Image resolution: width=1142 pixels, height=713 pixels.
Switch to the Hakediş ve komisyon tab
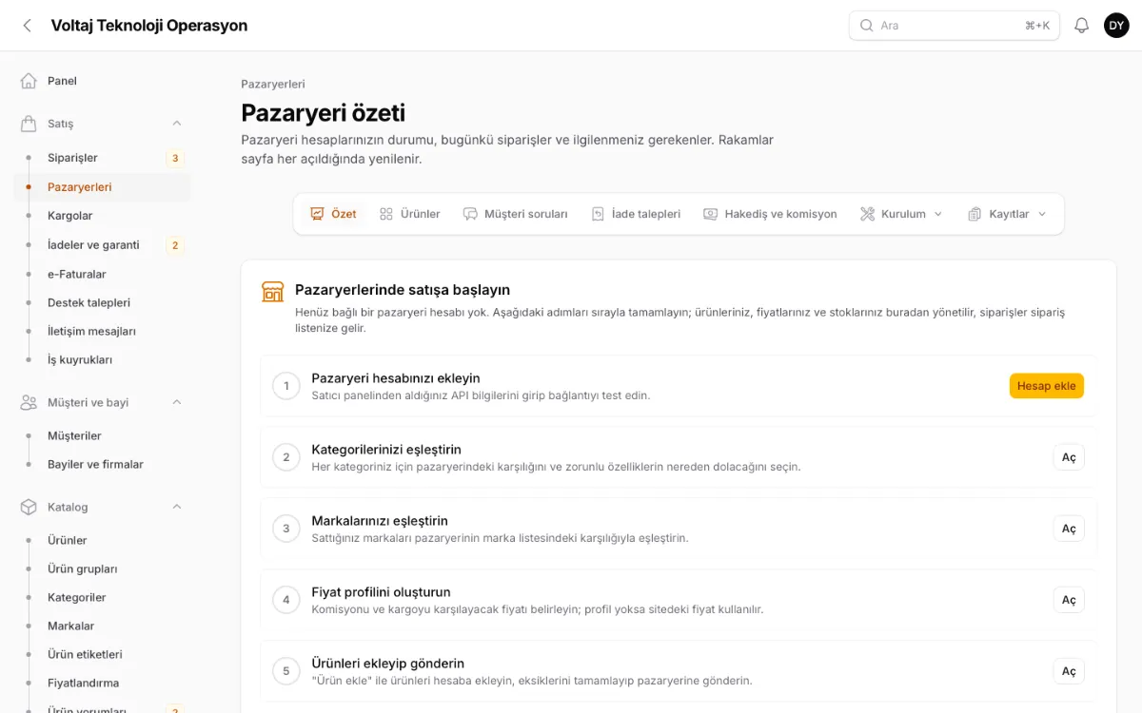770,214
